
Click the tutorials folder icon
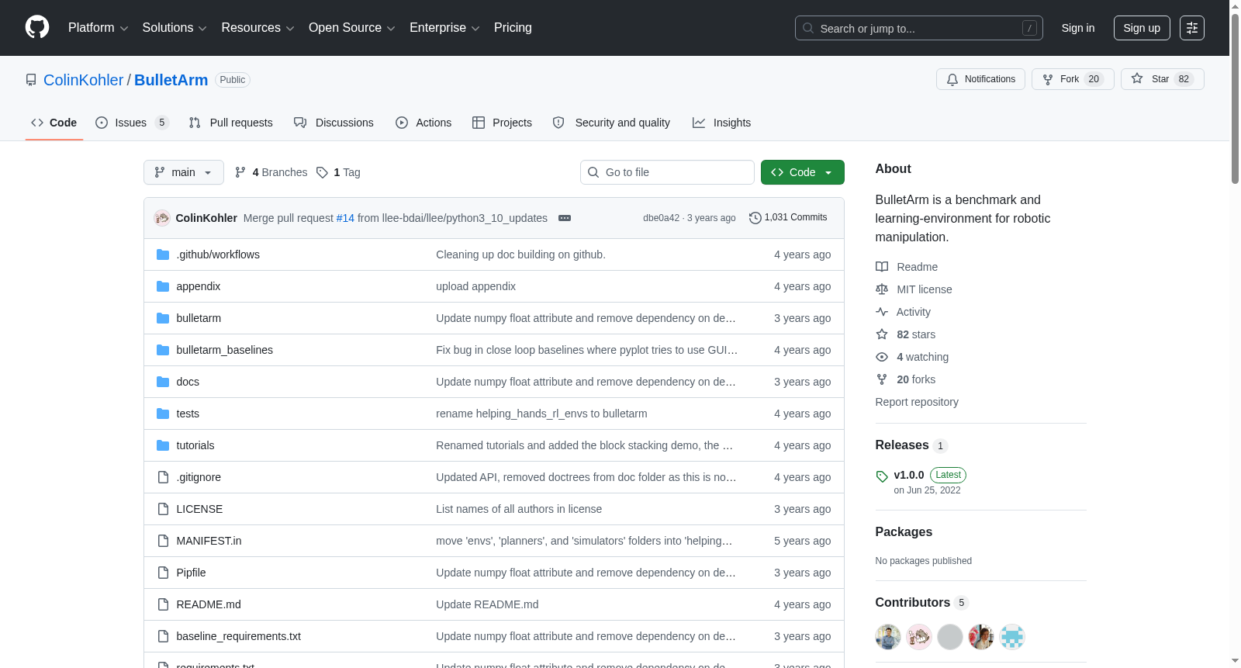(x=163, y=445)
